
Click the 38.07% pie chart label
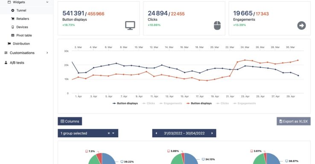pos(292,161)
